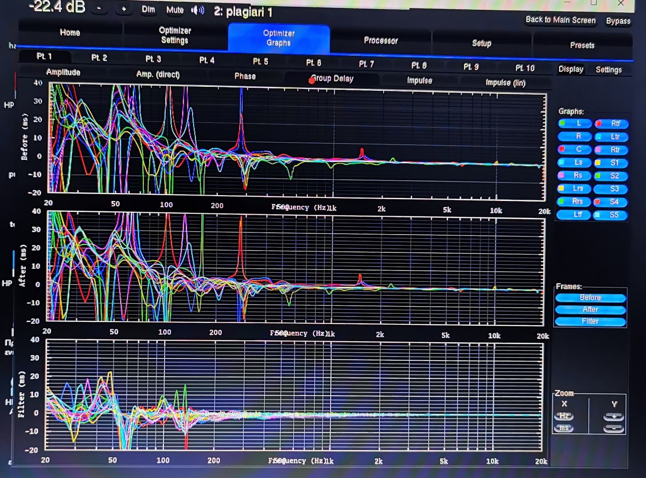
Task: Set X axis zoom to ms
Action: coord(564,428)
